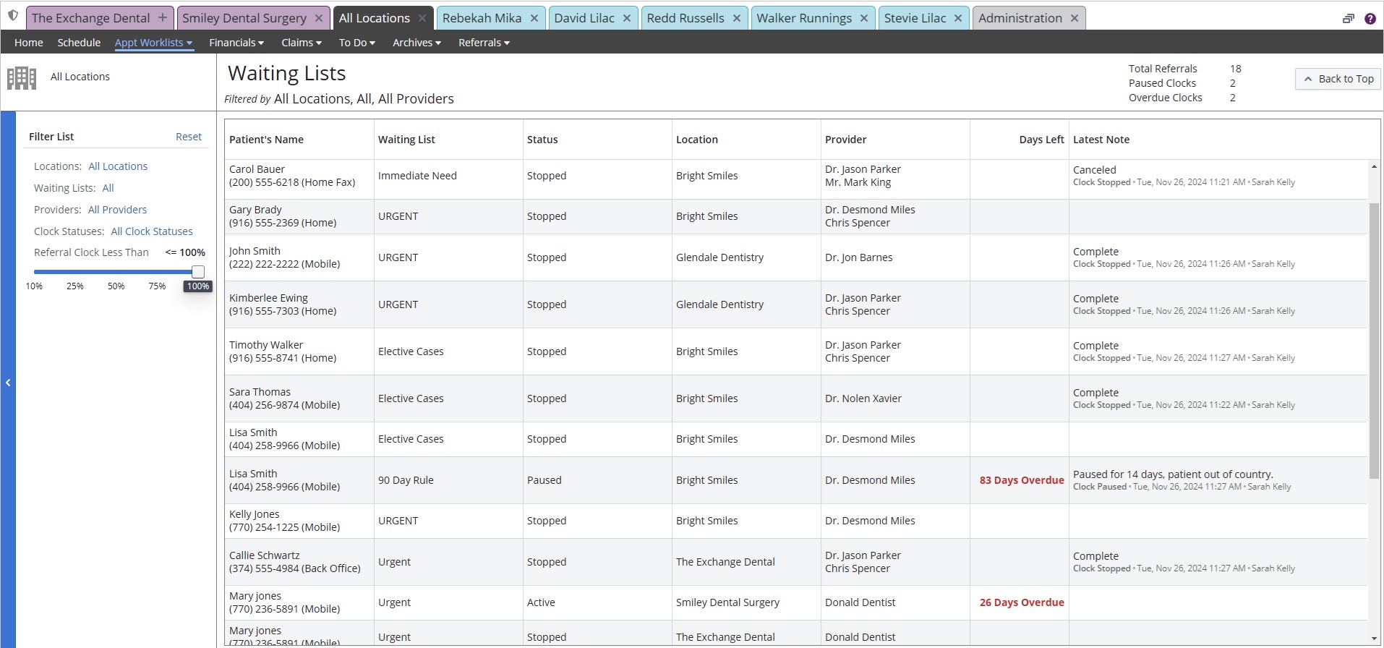Image resolution: width=1384 pixels, height=648 pixels.
Task: Close the Rebekah Mika tab
Action: (x=534, y=18)
